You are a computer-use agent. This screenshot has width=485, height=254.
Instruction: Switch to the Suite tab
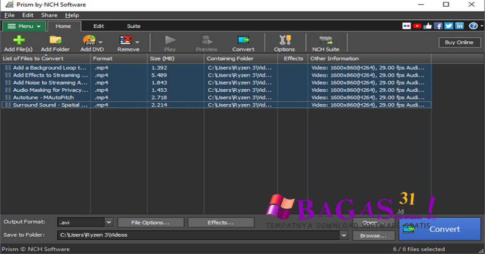134,26
